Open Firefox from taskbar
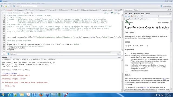Viewport: 173px width, 97px height. coord(41,95)
